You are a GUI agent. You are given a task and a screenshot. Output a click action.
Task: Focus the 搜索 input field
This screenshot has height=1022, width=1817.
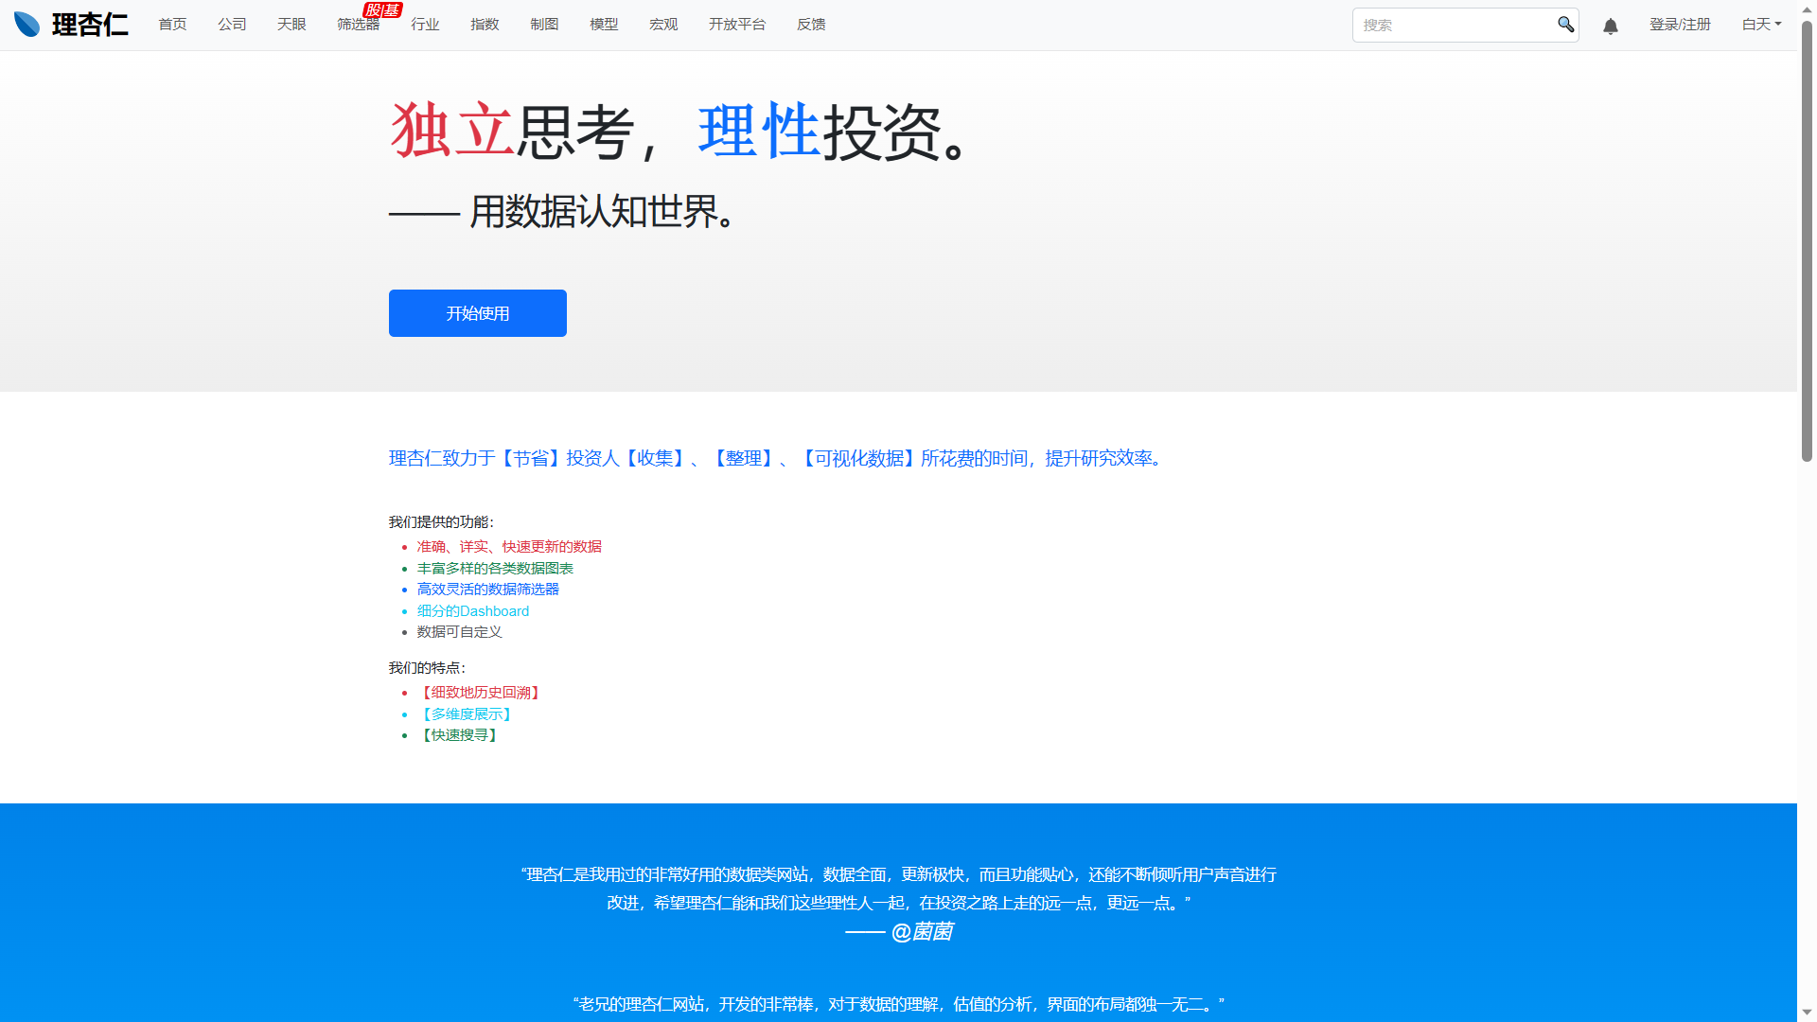coord(1455,26)
